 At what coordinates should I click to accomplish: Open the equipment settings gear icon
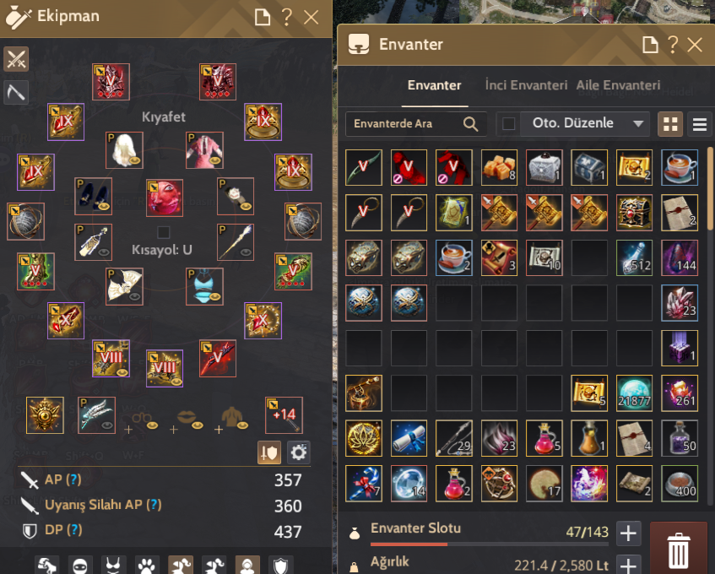click(x=299, y=452)
